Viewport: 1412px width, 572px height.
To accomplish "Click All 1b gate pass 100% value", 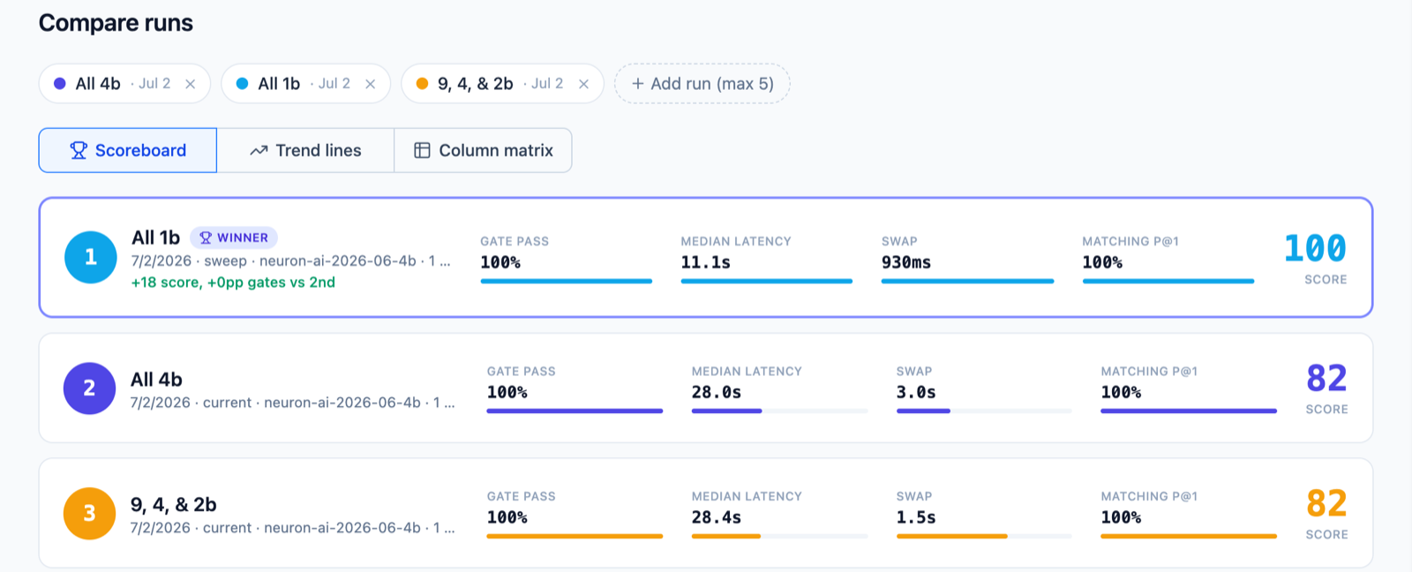I will [500, 262].
